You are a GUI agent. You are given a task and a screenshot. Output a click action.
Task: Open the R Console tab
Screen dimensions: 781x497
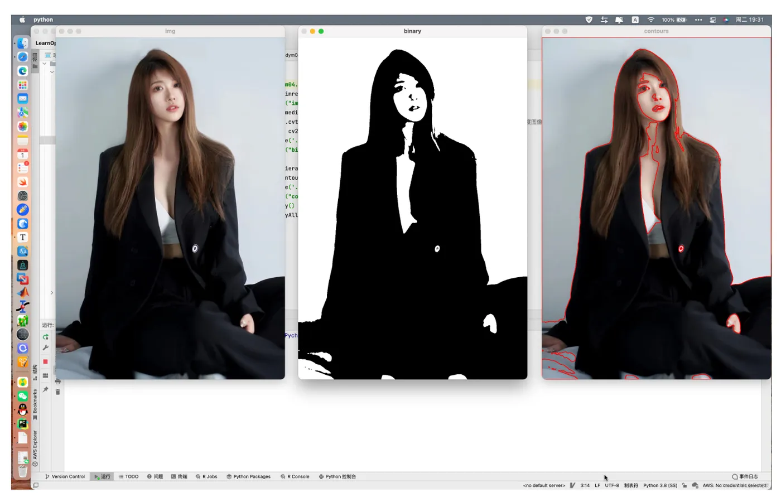coord(295,477)
